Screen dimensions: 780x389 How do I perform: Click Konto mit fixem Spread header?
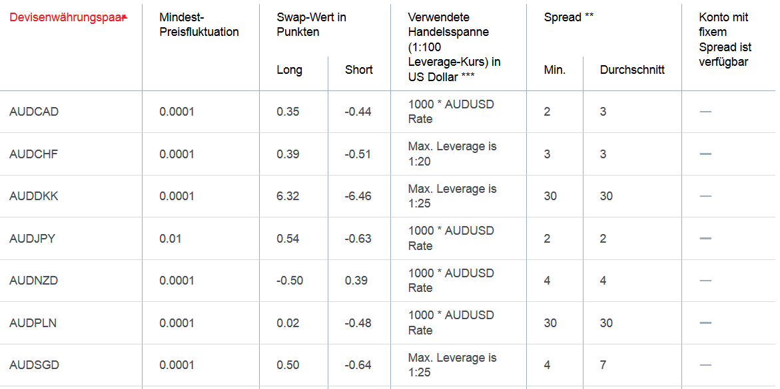click(x=725, y=40)
